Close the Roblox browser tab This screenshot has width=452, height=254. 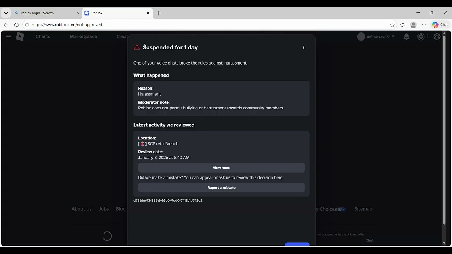148,13
